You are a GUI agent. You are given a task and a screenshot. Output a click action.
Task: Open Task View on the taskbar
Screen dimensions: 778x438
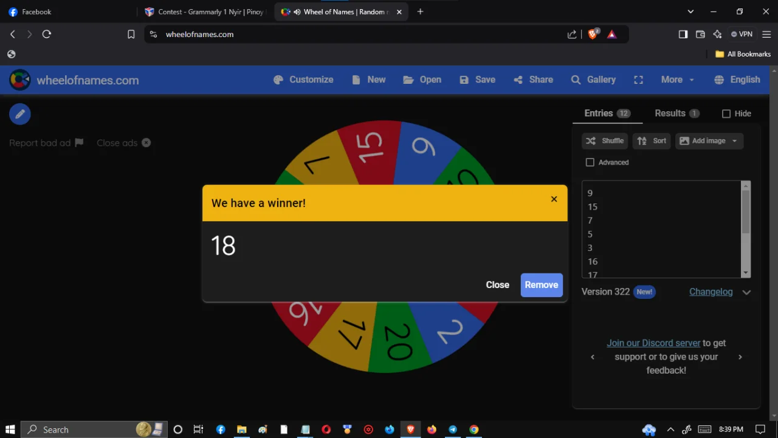[198, 429]
